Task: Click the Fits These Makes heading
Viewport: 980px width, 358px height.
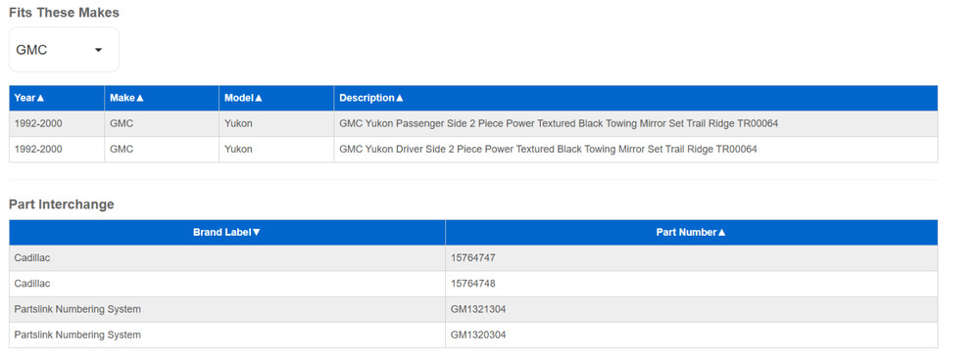Action: [64, 13]
